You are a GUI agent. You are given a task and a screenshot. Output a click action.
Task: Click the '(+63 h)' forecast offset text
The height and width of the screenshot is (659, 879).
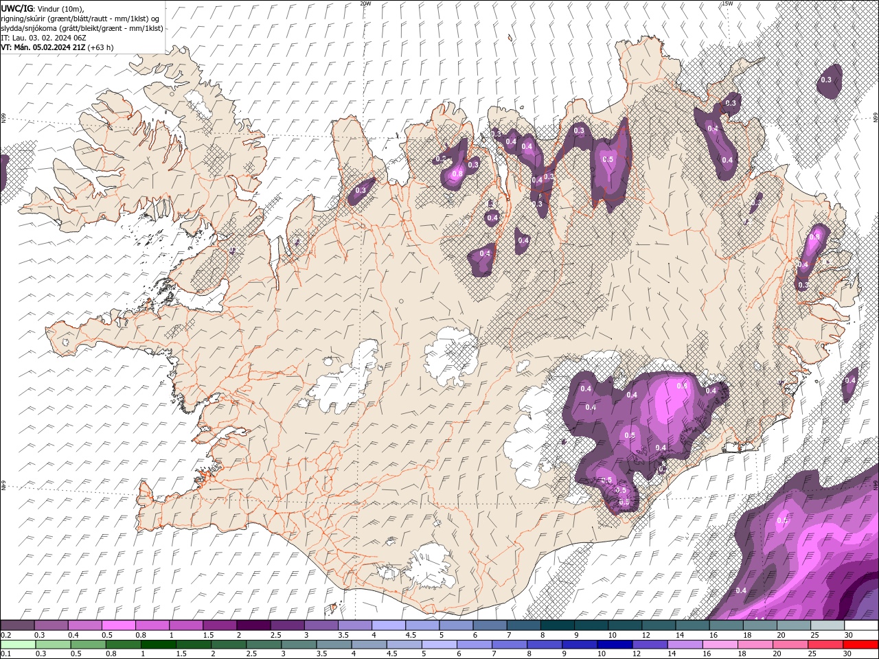tap(101, 47)
